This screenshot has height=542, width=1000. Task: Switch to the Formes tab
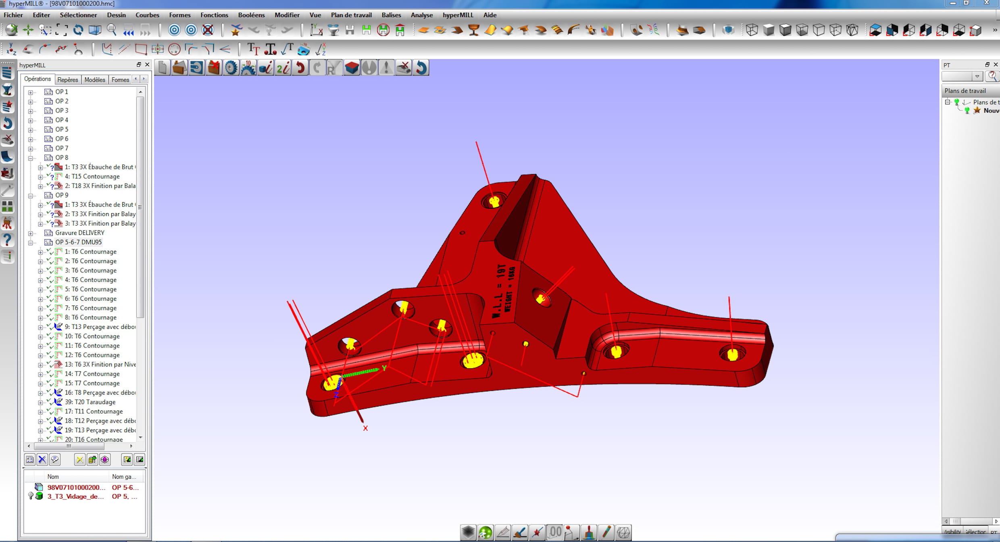point(120,79)
